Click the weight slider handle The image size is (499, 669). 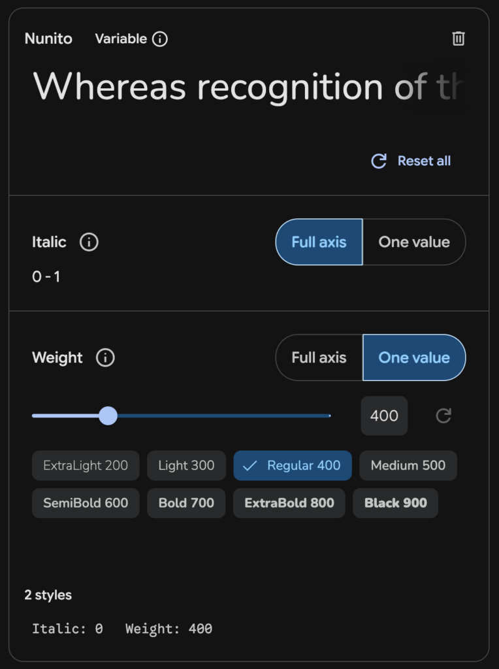(x=108, y=416)
